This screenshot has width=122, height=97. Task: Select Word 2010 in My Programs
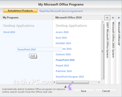coord(9,32)
